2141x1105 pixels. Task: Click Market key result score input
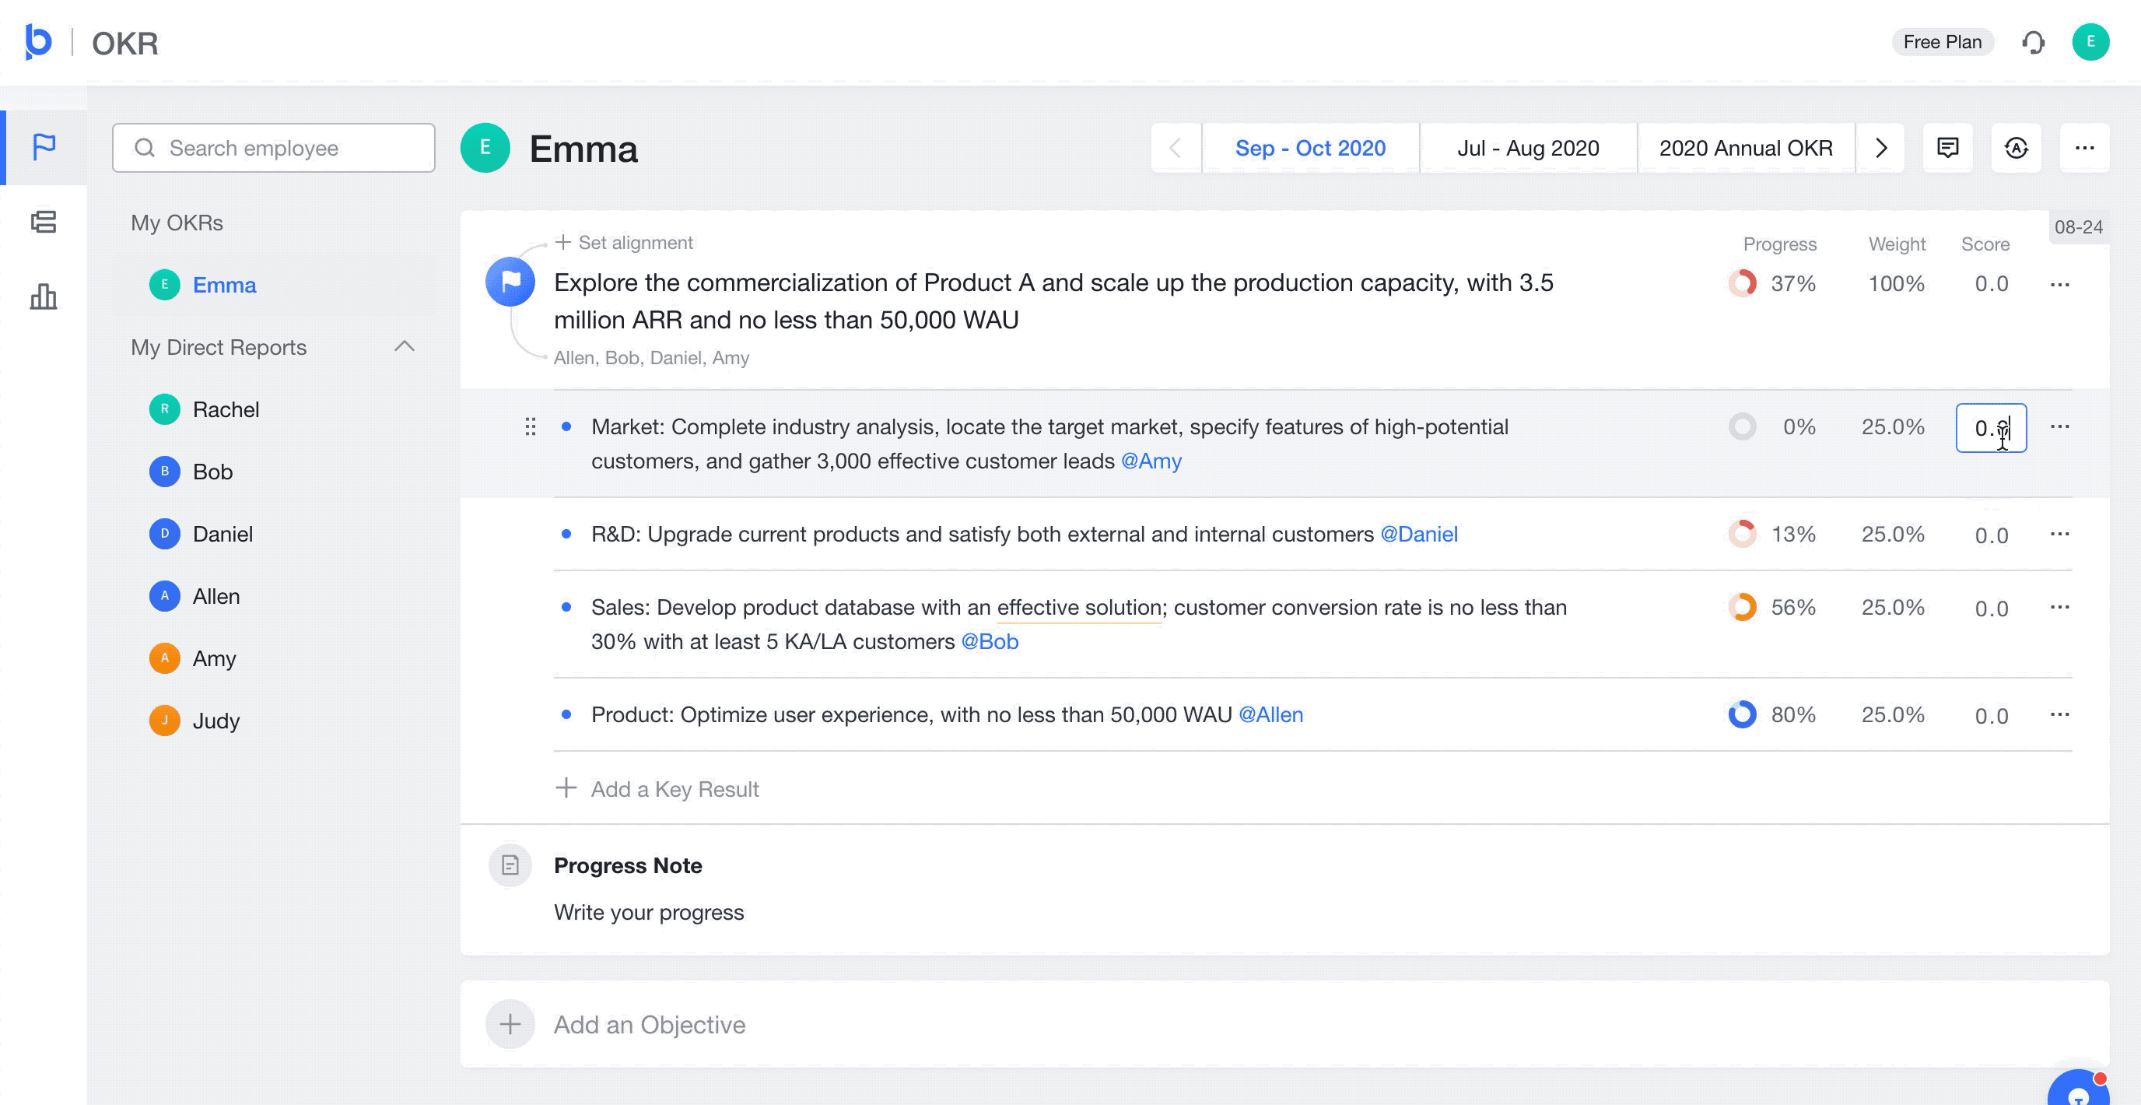[1991, 427]
